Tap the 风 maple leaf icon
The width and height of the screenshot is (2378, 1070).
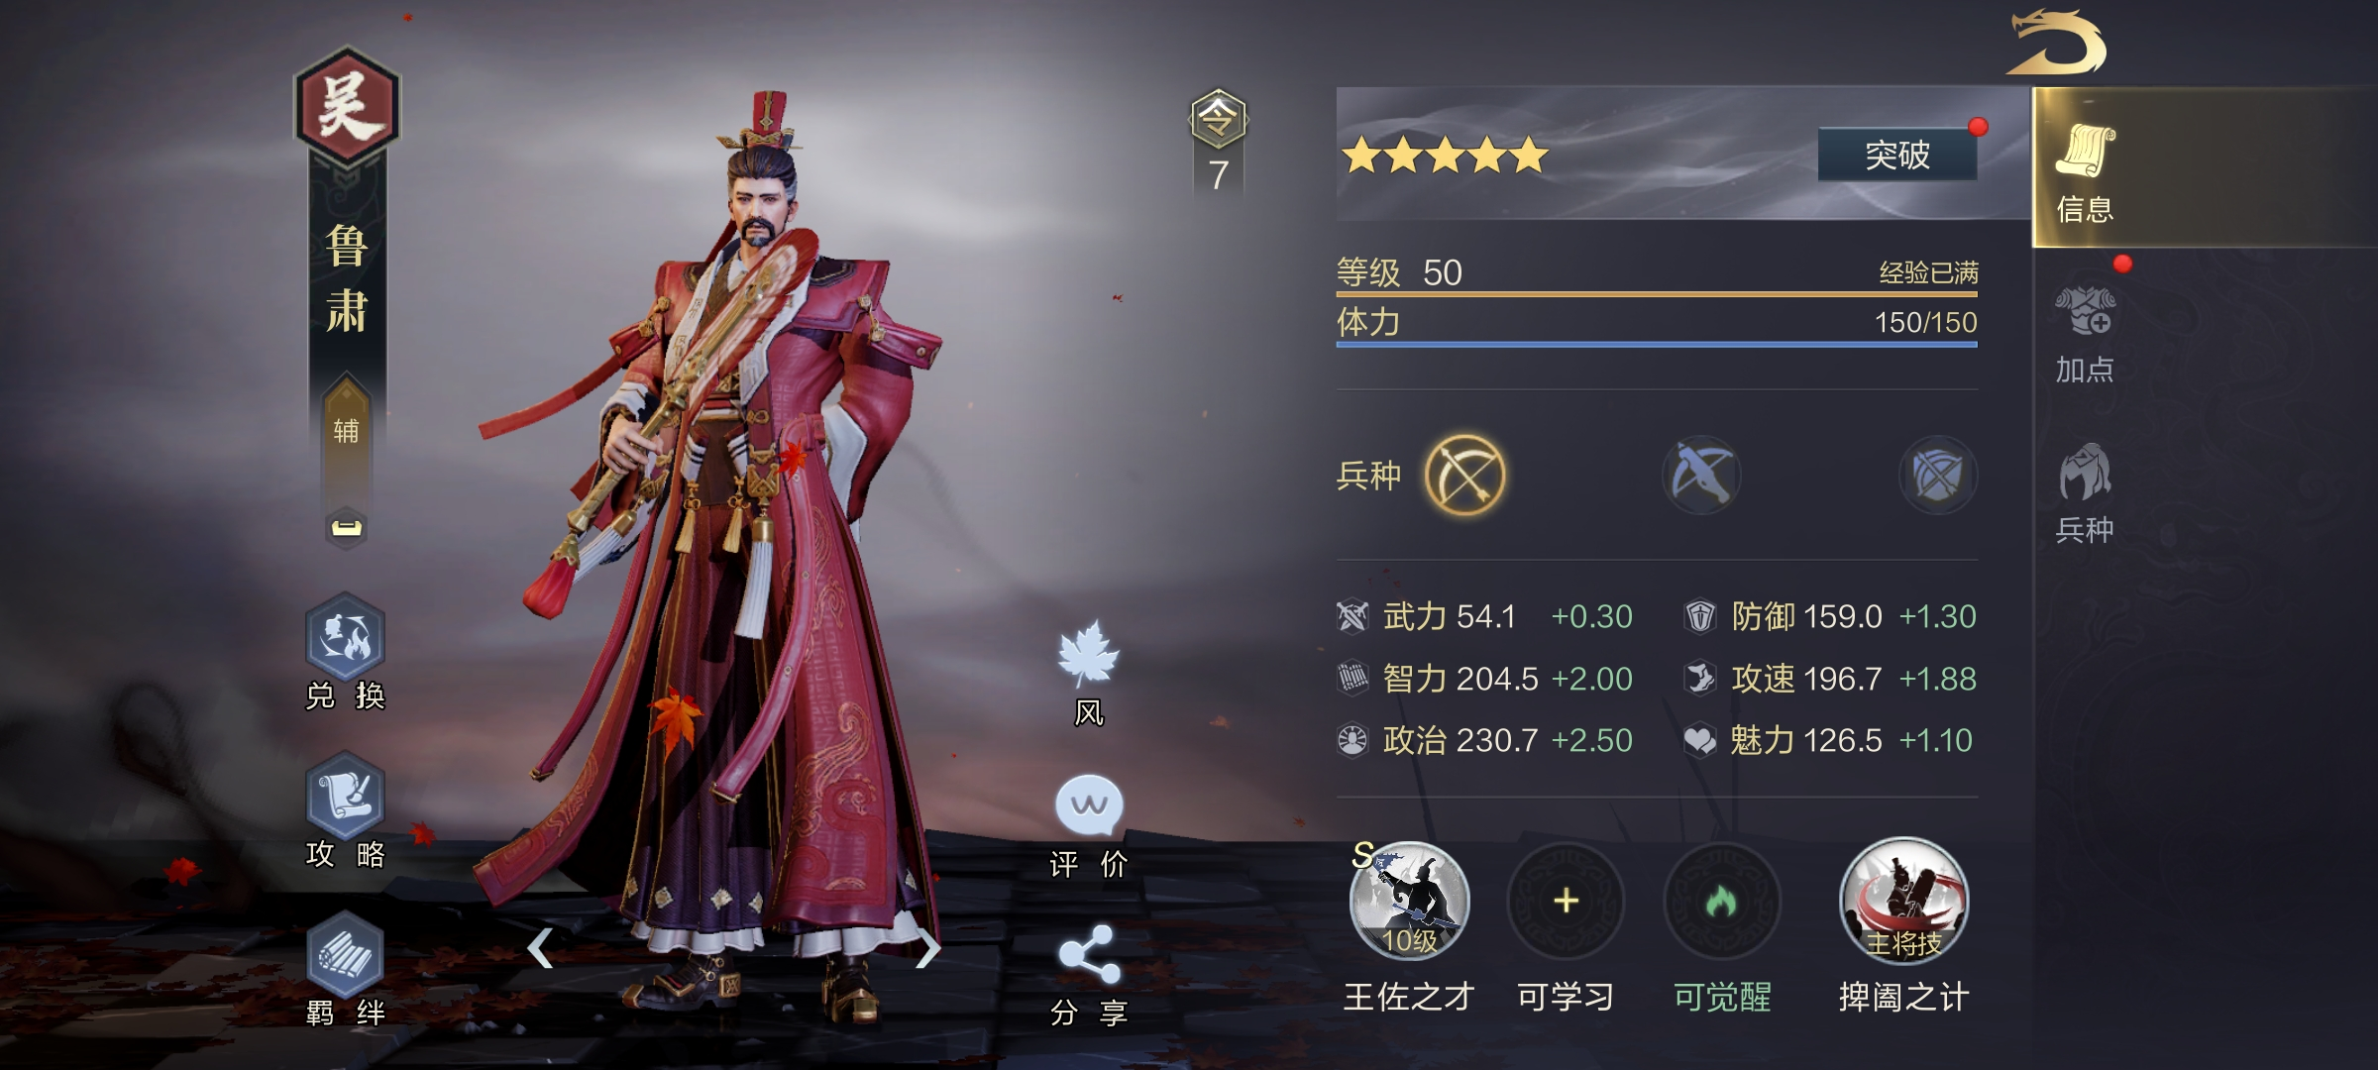pyautogui.click(x=1089, y=656)
